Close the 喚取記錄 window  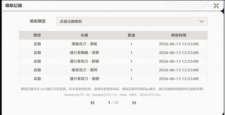tap(216, 6)
